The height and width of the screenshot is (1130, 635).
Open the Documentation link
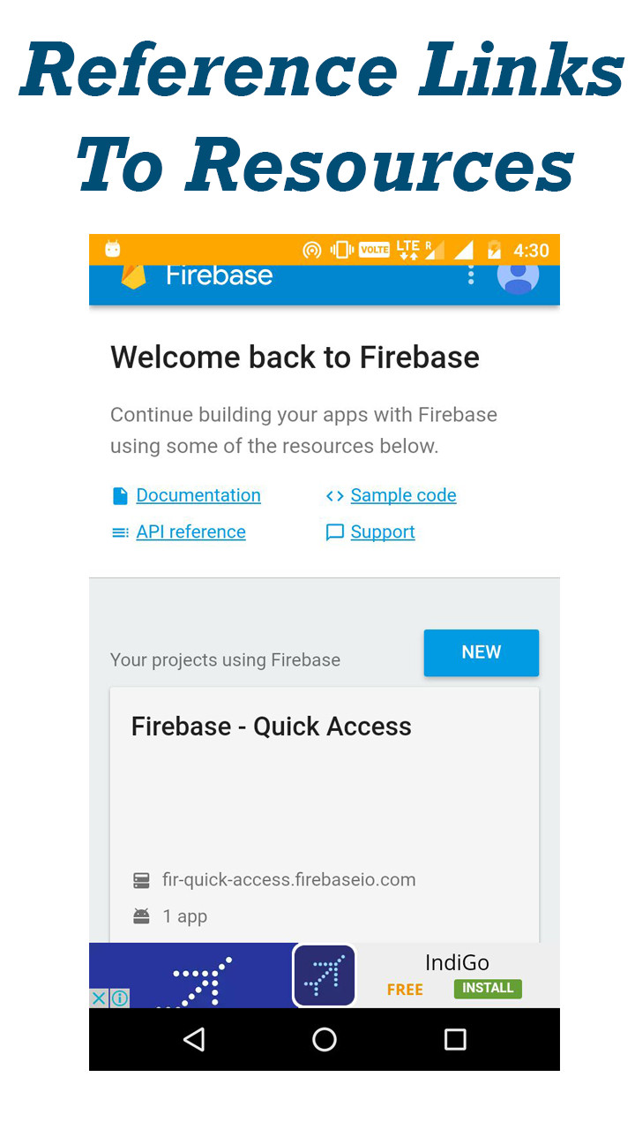point(198,495)
